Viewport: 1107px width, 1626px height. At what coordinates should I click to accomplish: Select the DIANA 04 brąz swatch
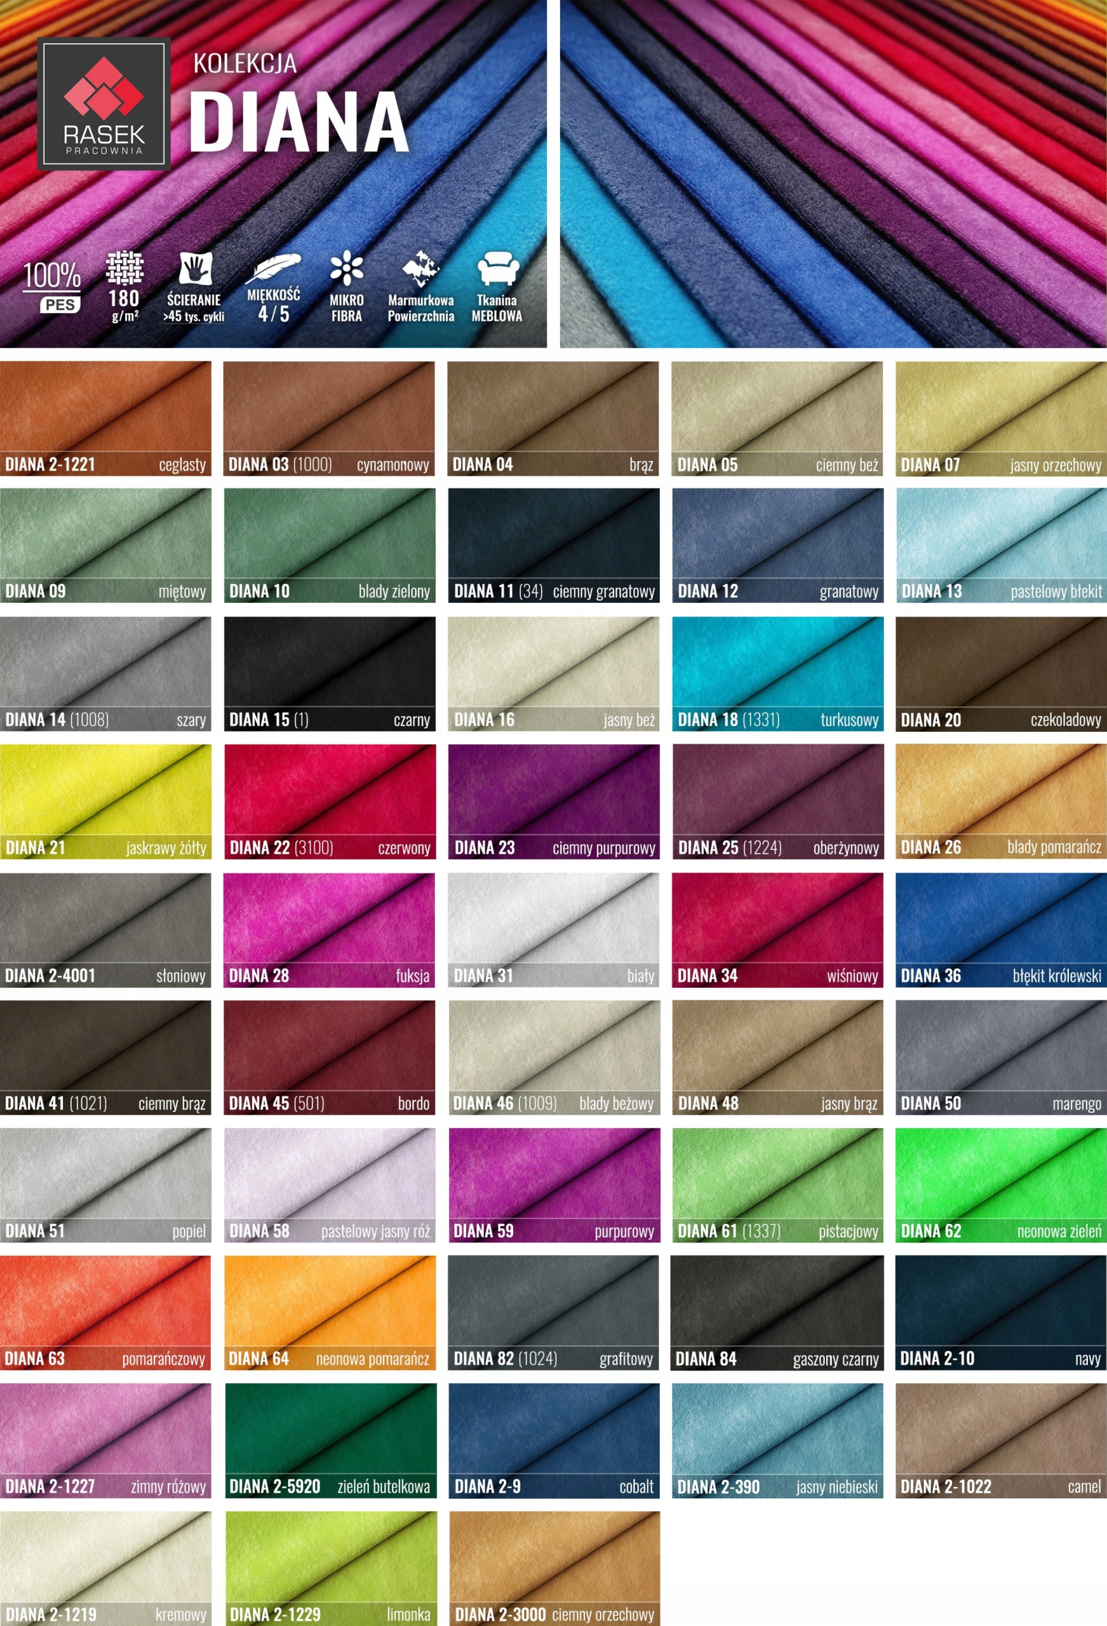pos(553,419)
